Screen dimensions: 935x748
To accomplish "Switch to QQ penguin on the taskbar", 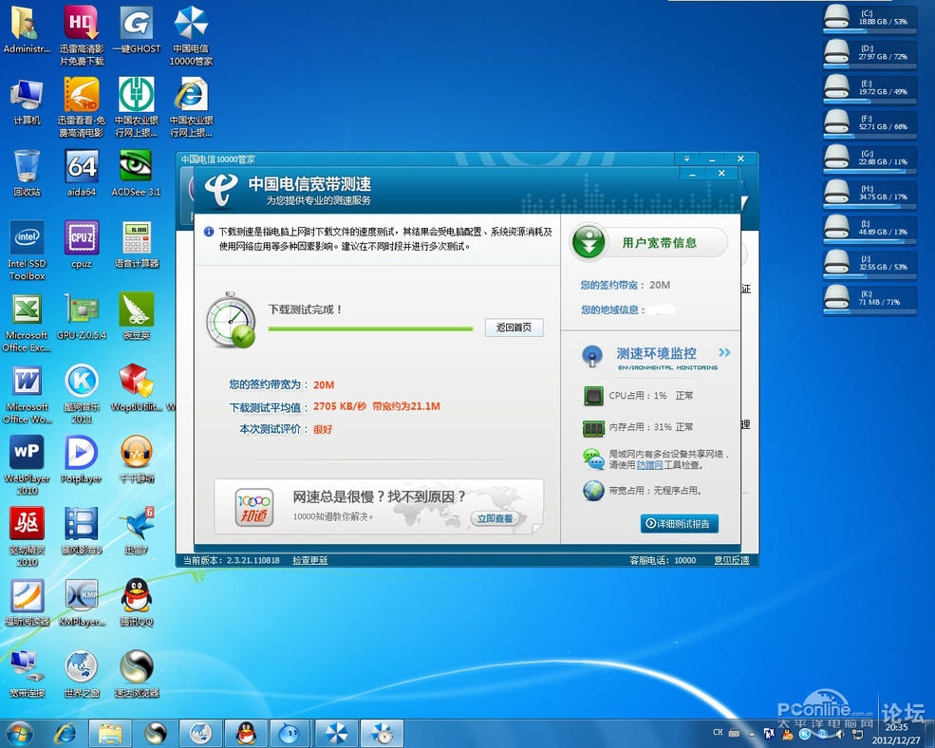I will (246, 733).
